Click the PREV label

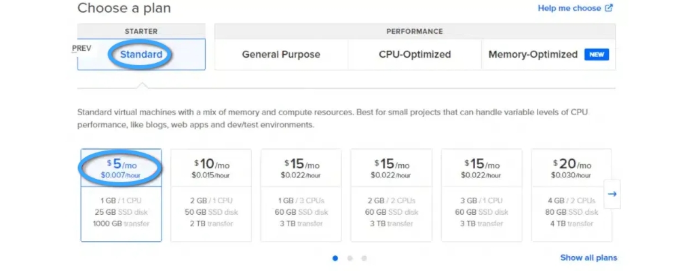pos(81,49)
